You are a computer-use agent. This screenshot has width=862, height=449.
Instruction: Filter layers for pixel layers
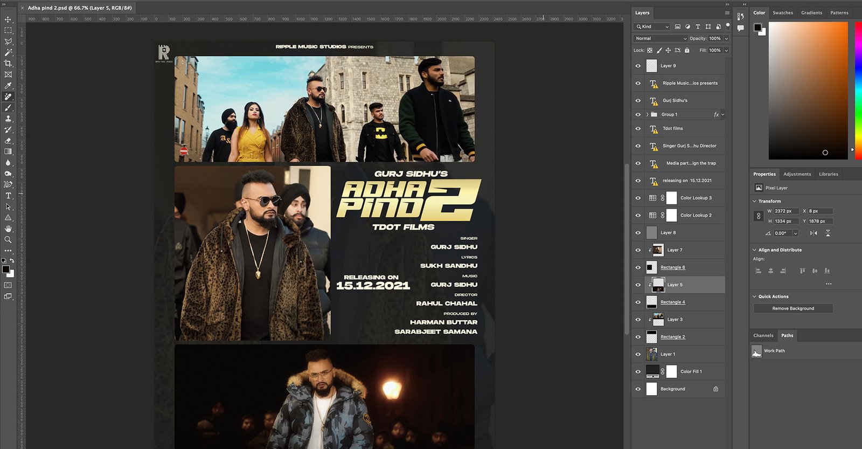[x=678, y=26]
